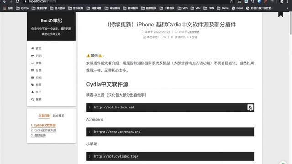Click the speech bubble sidebar icon
The image size is (292, 164).
[x=32, y=56]
